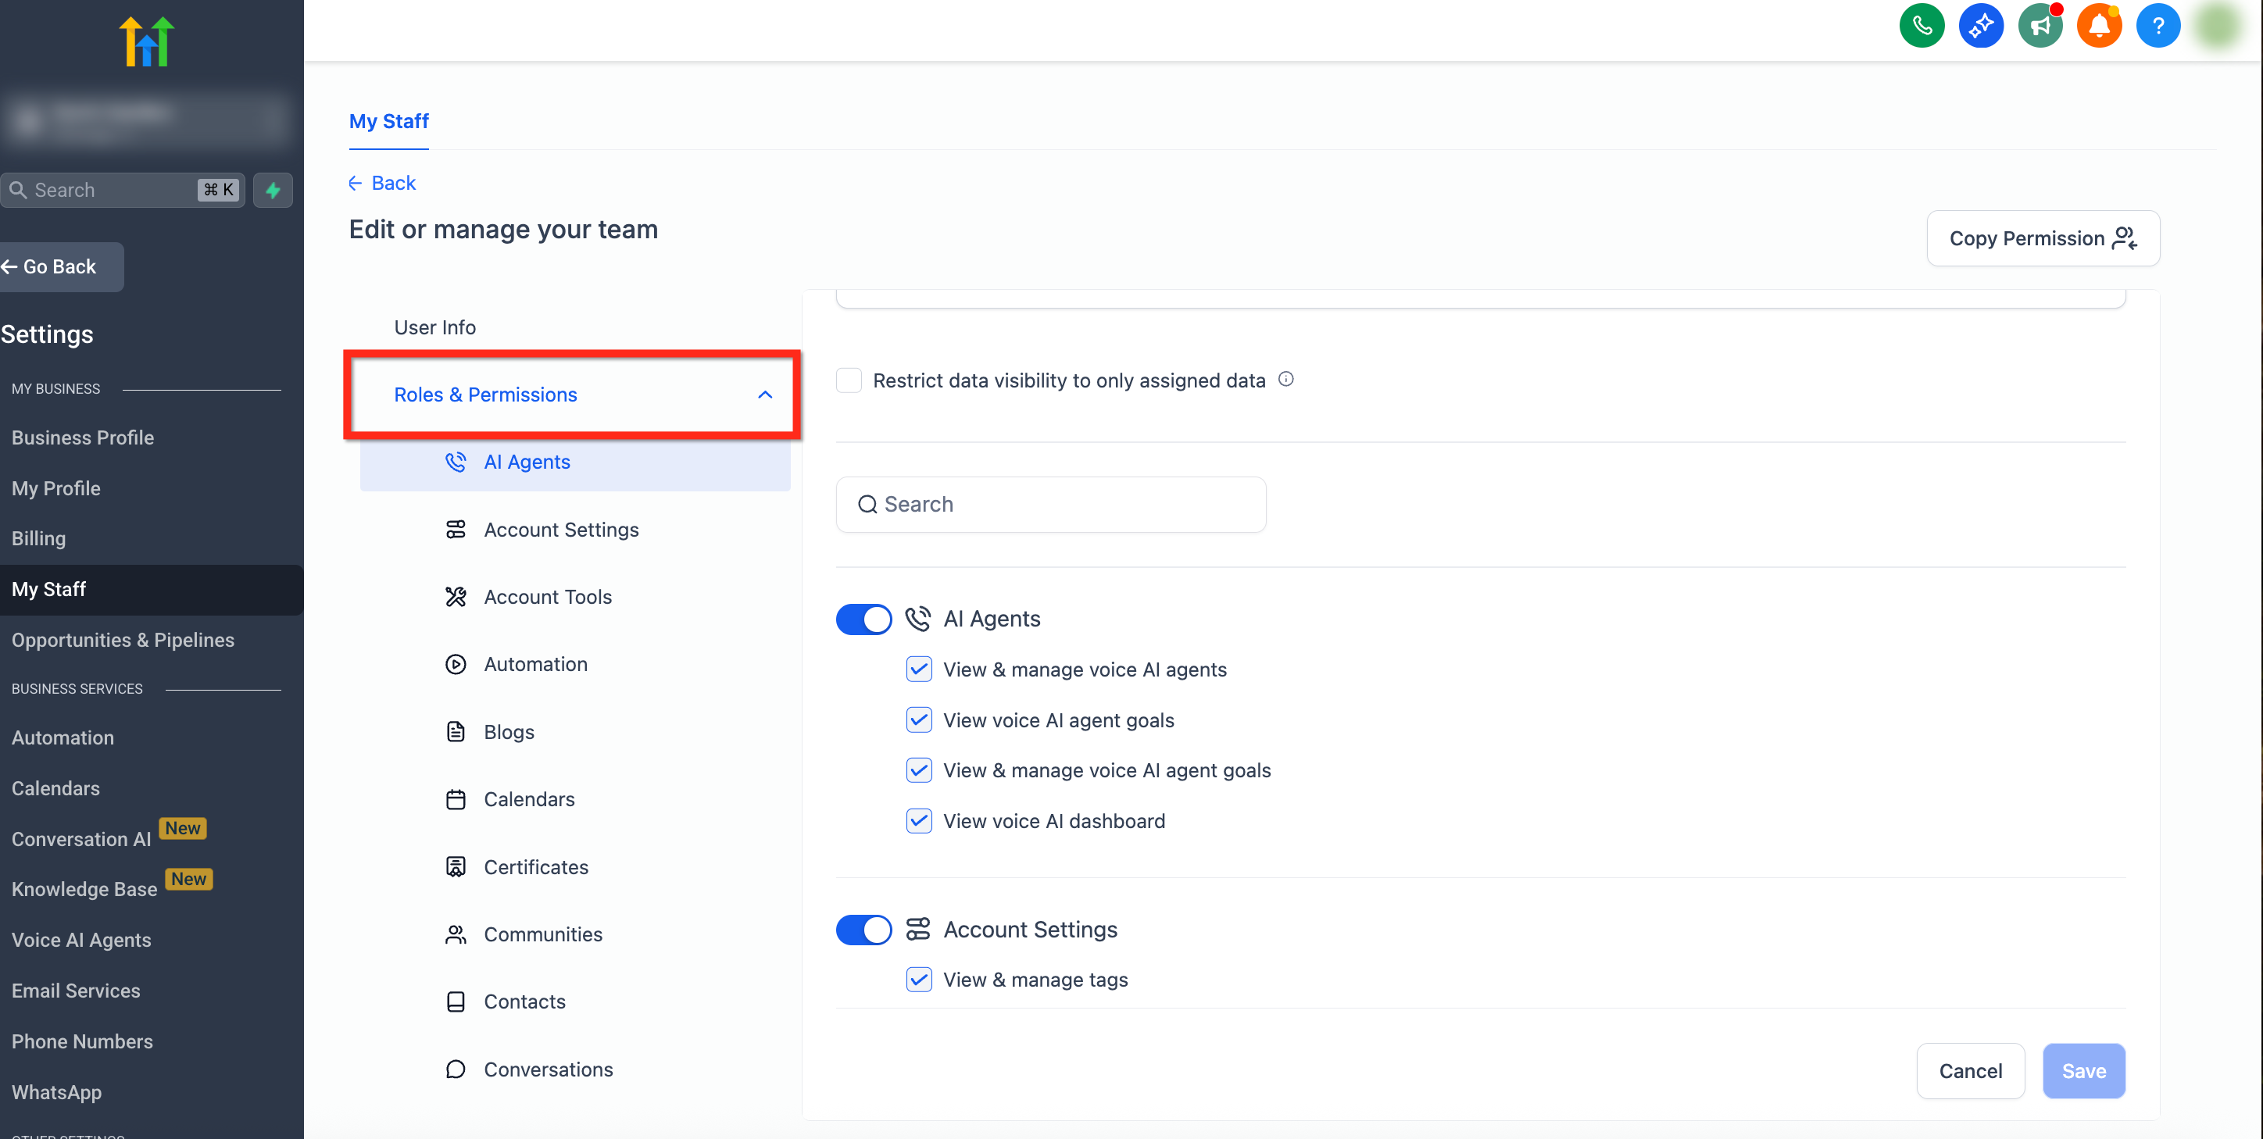Select Account Tools in the permissions list
The image size is (2263, 1139).
[547, 597]
